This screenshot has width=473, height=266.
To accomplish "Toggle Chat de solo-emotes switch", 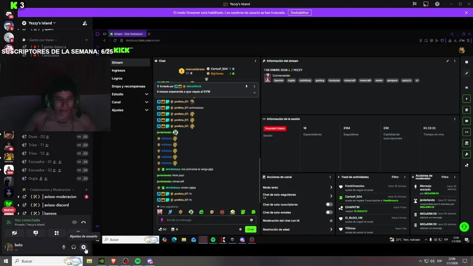I will tap(329, 212).
